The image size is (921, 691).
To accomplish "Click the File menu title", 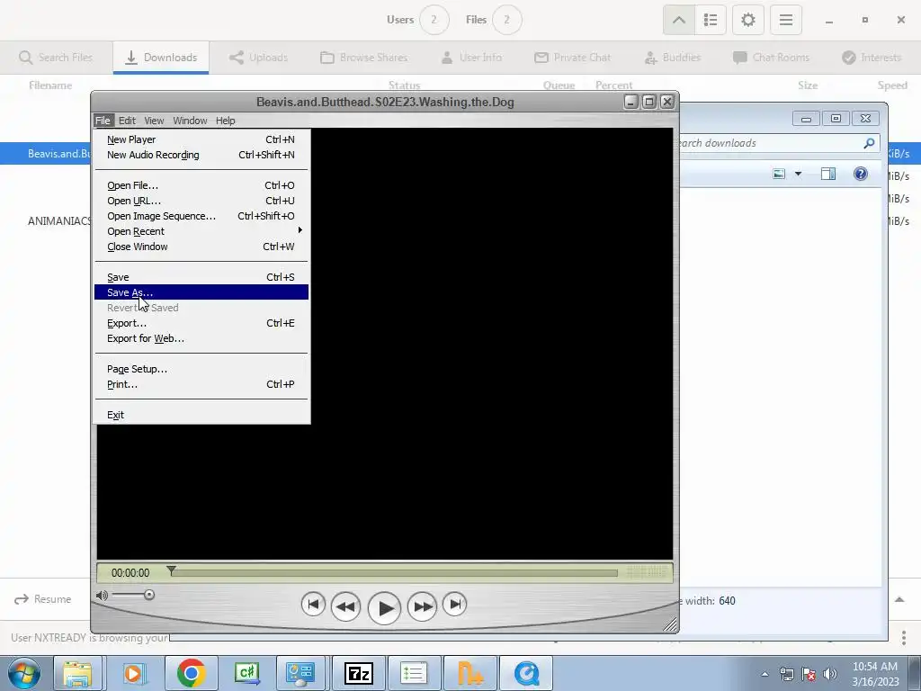I will pyautogui.click(x=103, y=121).
